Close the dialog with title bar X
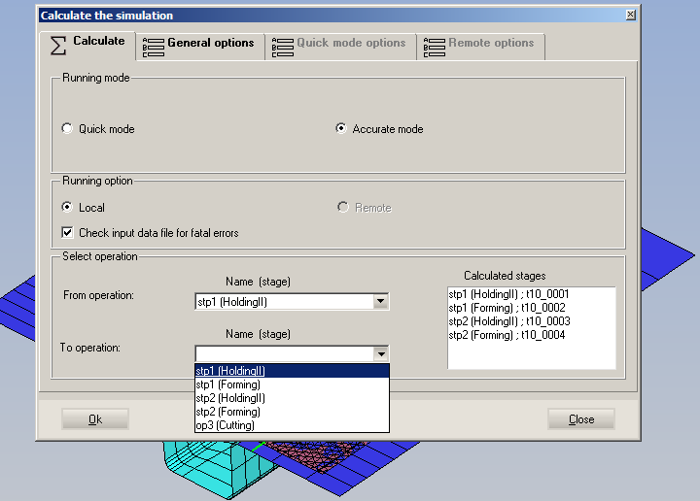This screenshot has width=700, height=501. point(631,16)
